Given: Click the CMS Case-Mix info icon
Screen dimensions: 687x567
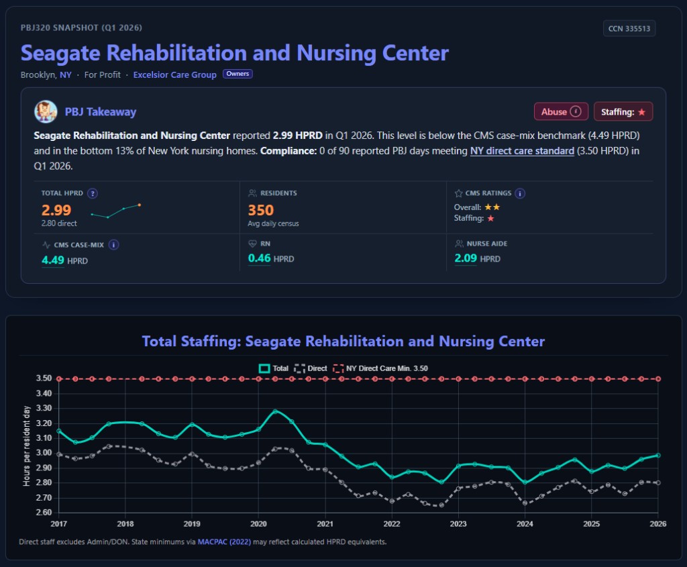Looking at the screenshot, I should (x=113, y=244).
